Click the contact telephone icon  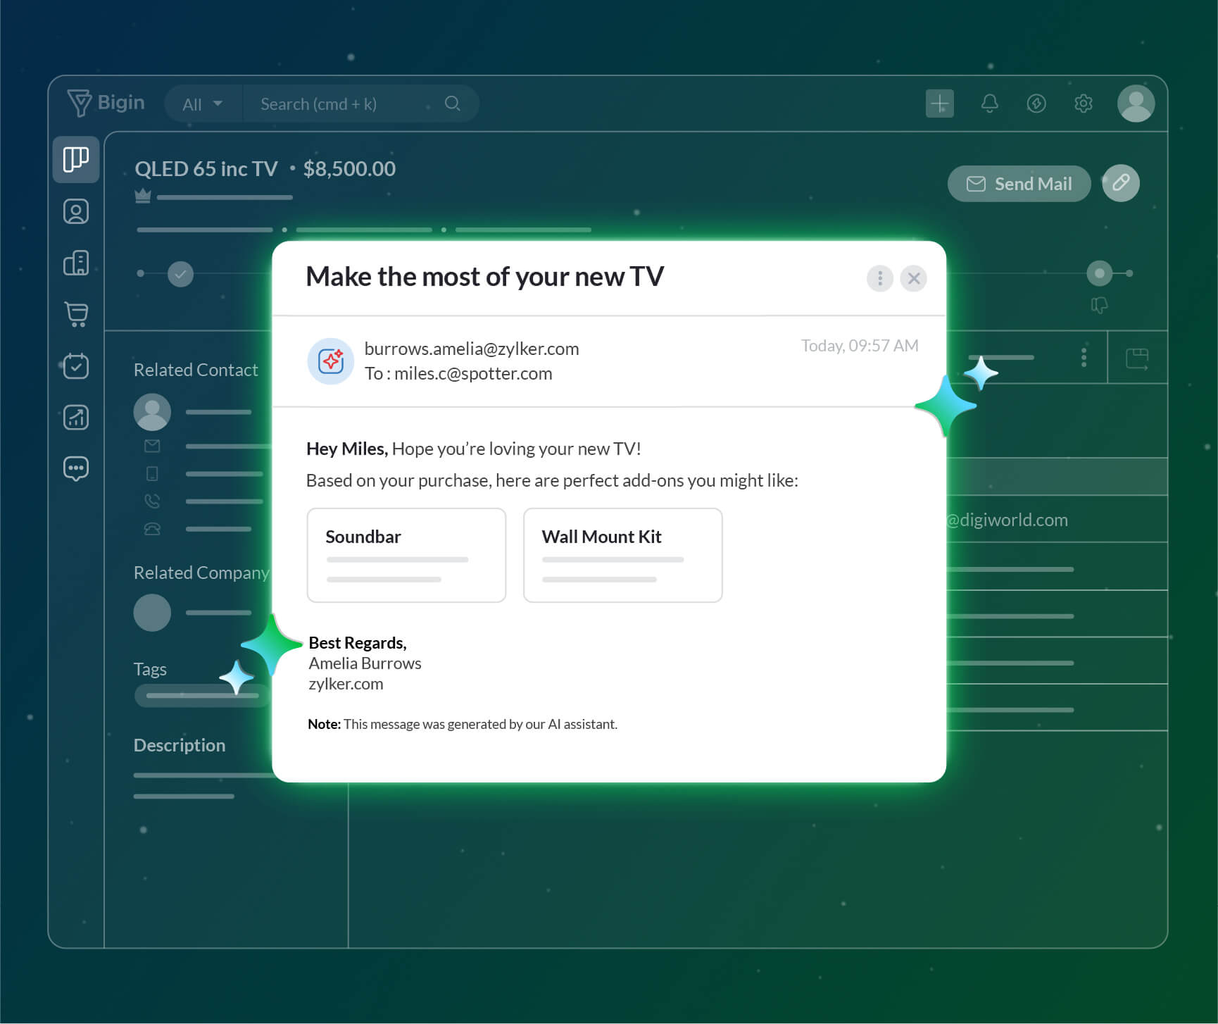point(152,528)
